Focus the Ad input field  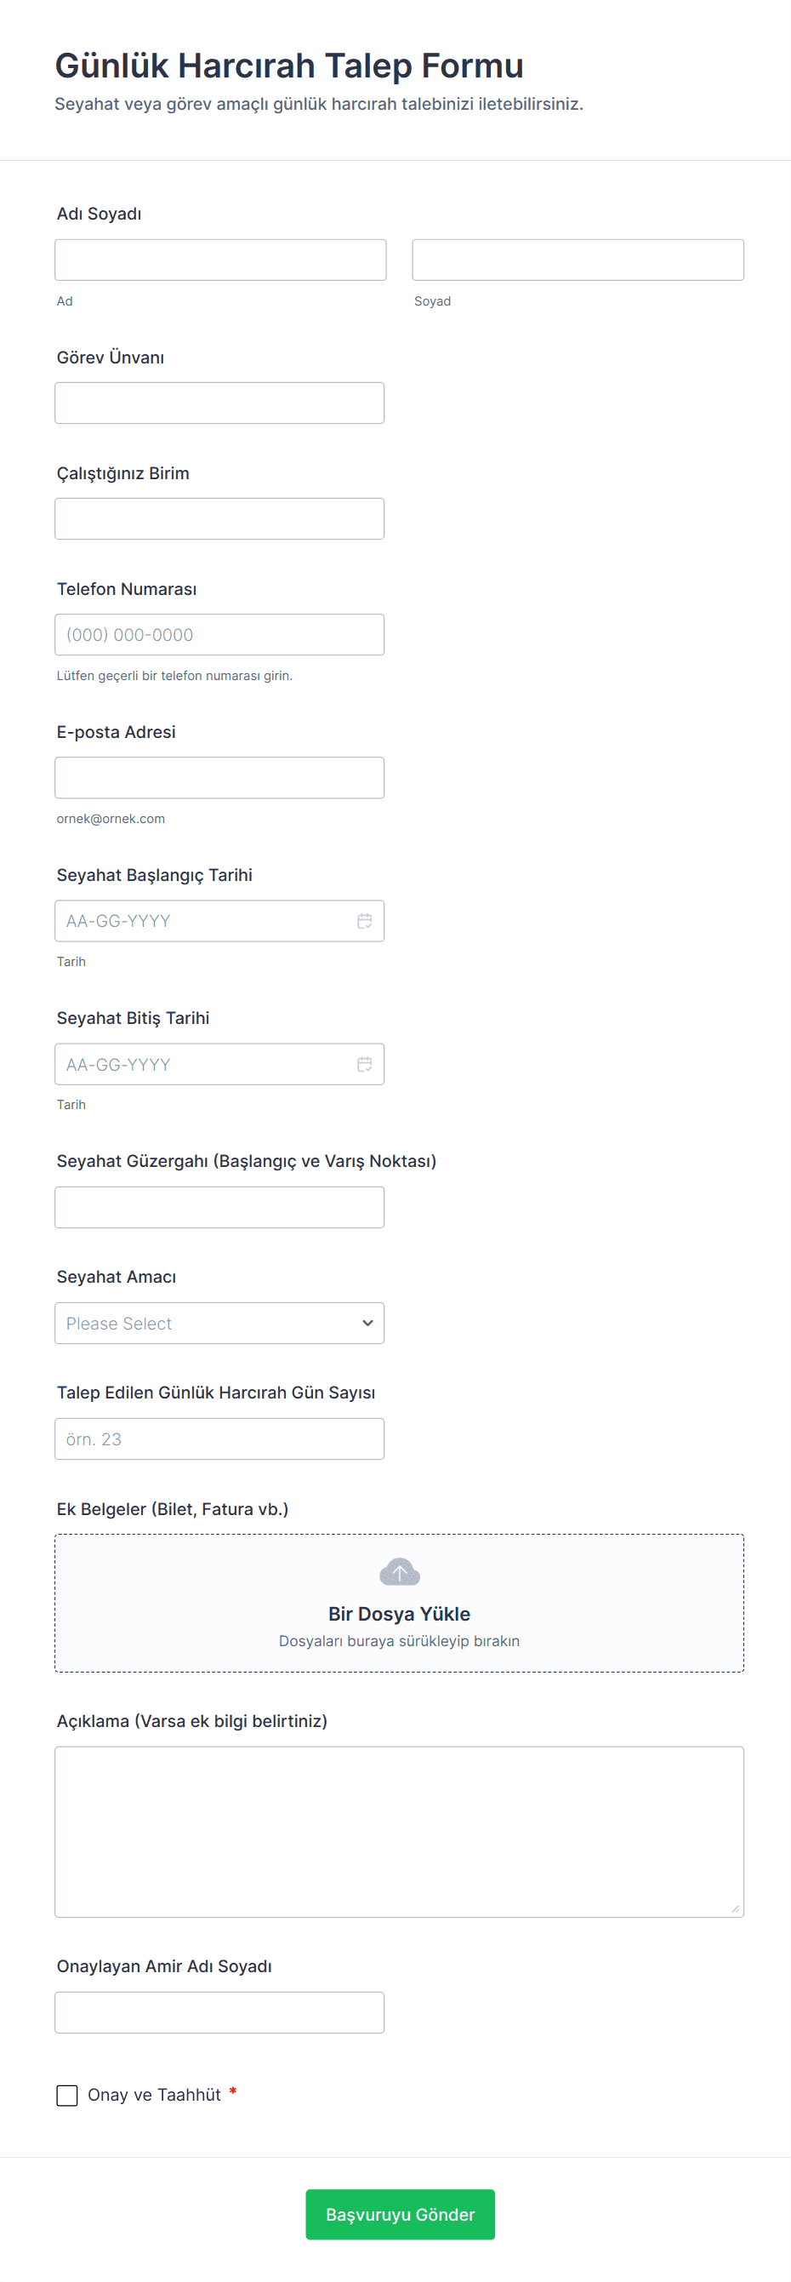point(219,260)
